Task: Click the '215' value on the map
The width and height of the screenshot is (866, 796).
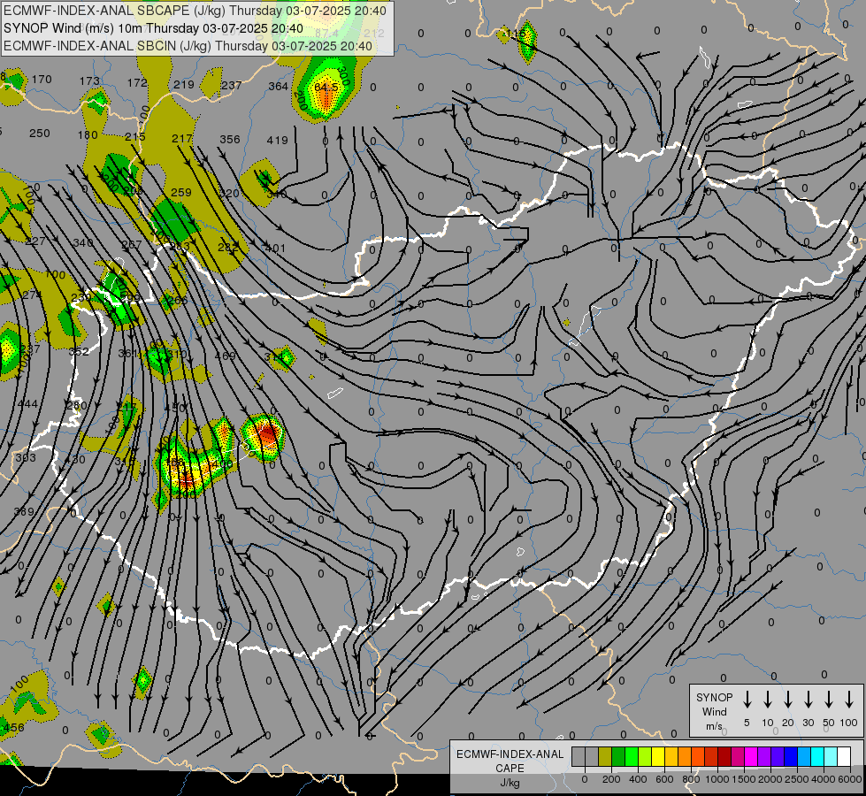Action: point(134,136)
